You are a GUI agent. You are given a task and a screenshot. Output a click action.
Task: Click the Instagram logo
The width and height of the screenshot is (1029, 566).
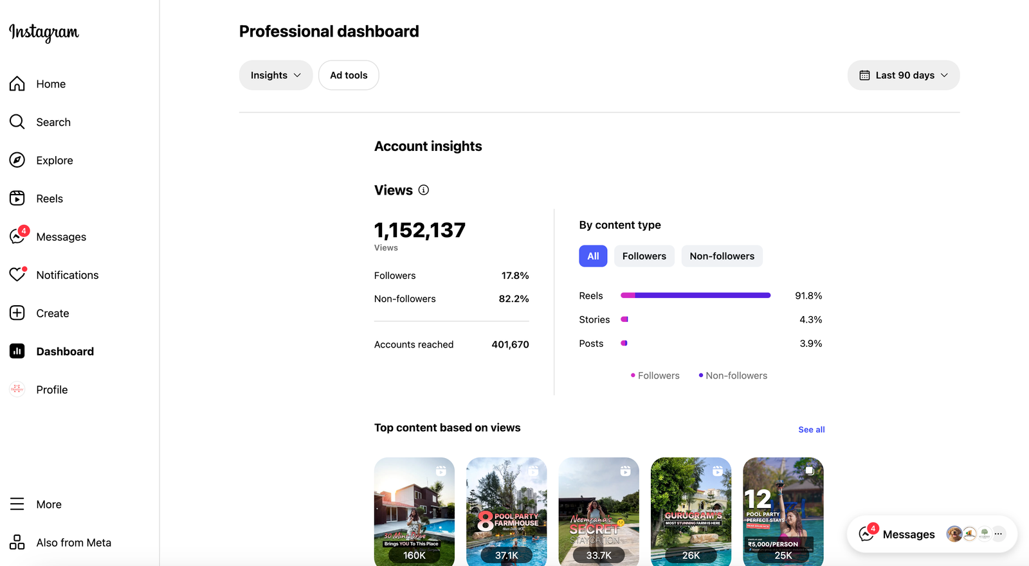pos(44,32)
